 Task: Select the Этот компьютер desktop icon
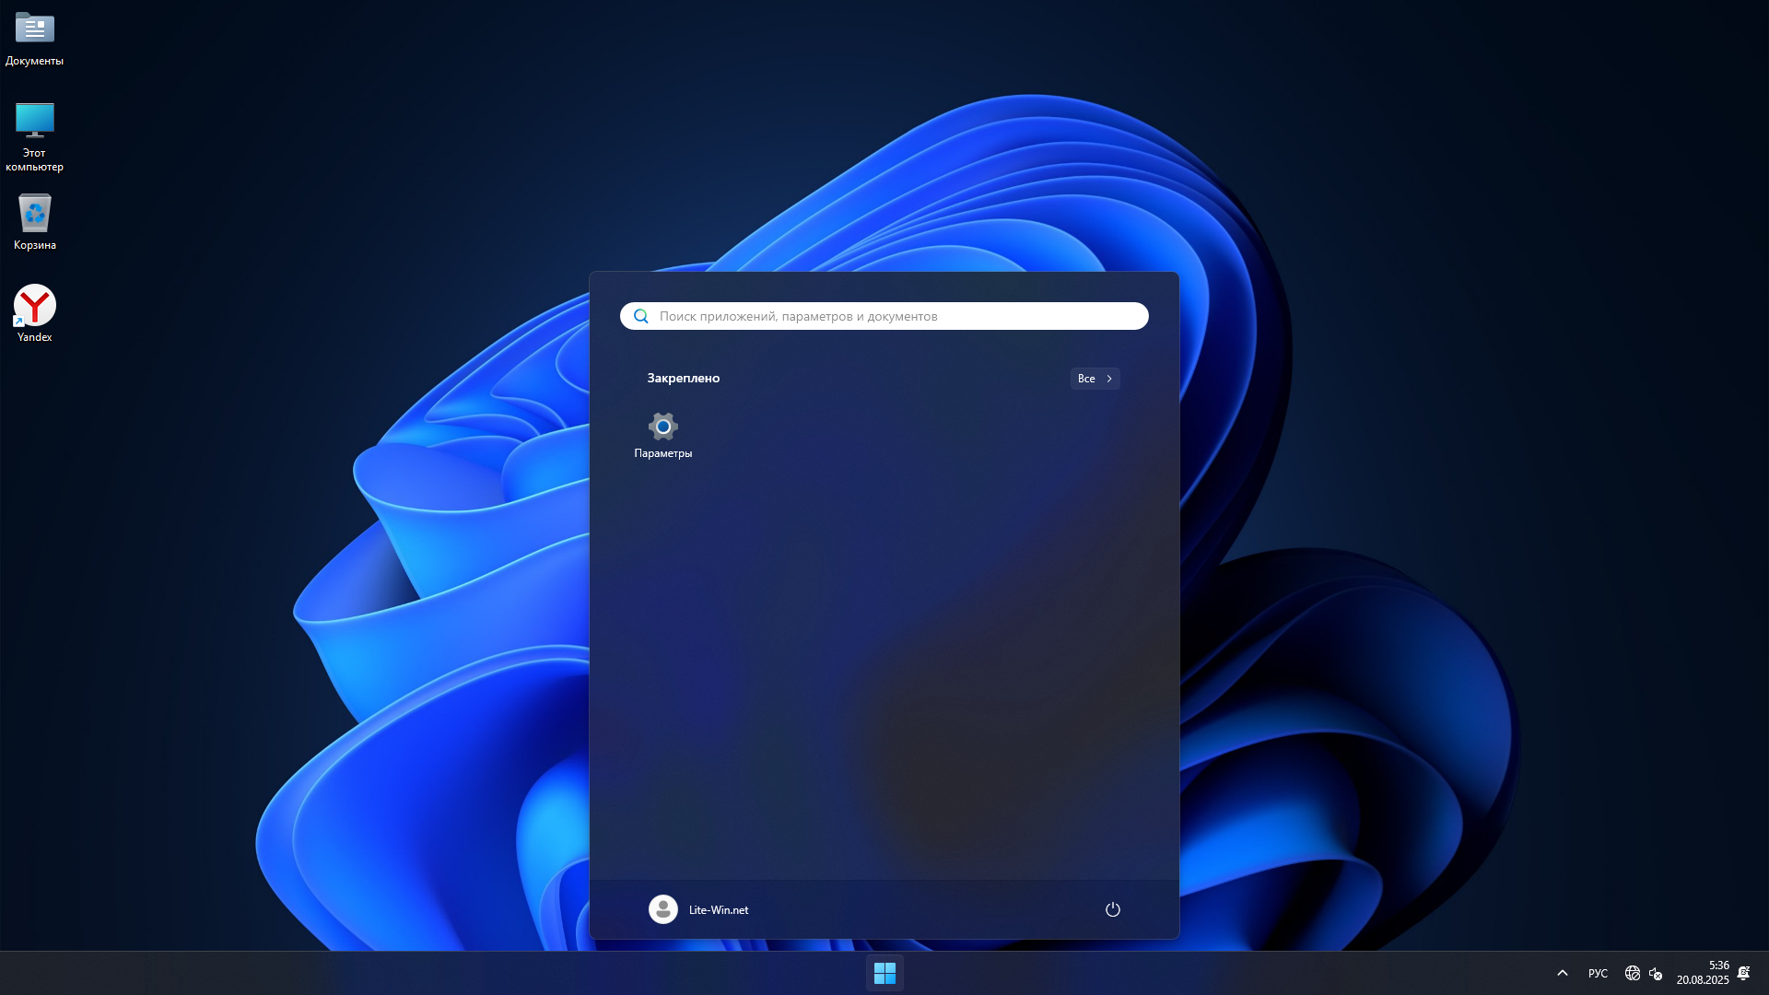tap(35, 121)
